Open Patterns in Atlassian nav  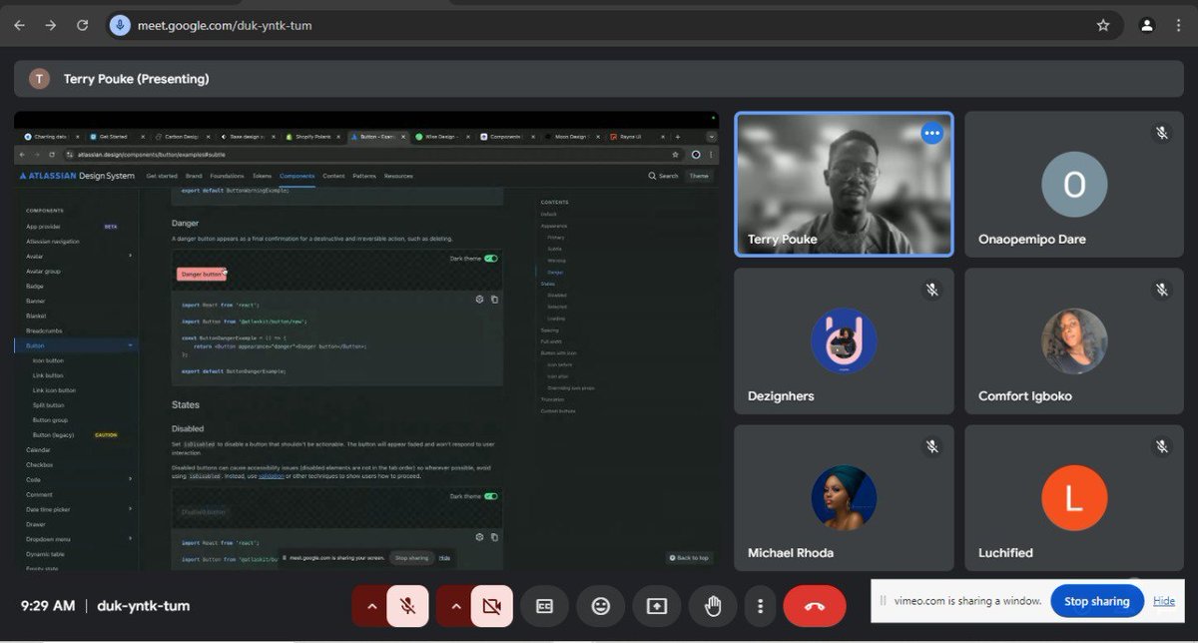[x=364, y=176]
